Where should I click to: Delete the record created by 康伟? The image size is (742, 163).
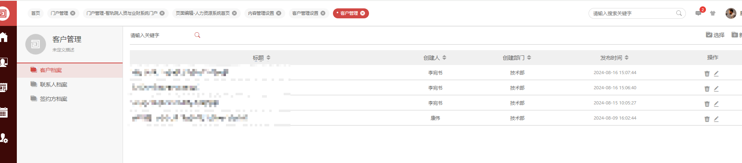707,119
